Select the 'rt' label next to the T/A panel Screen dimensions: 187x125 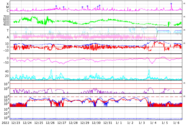[184, 30]
